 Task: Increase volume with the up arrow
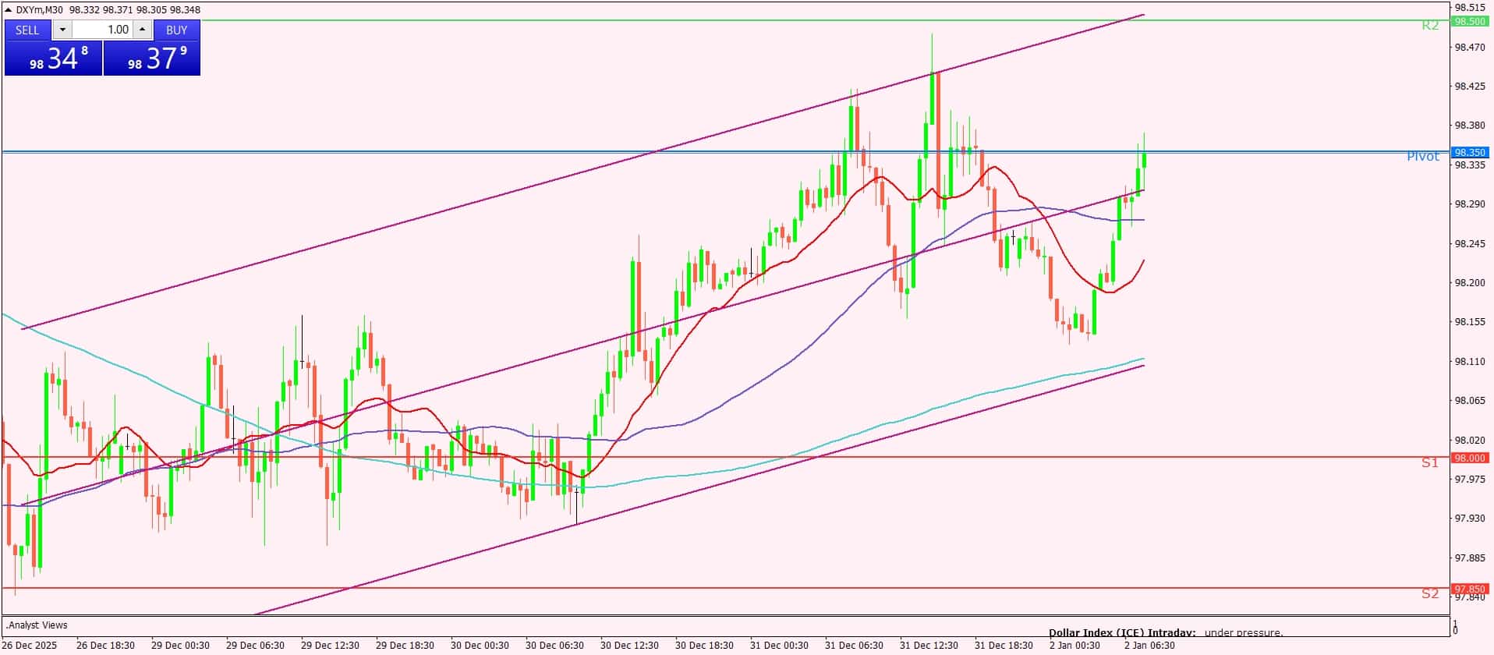point(142,30)
